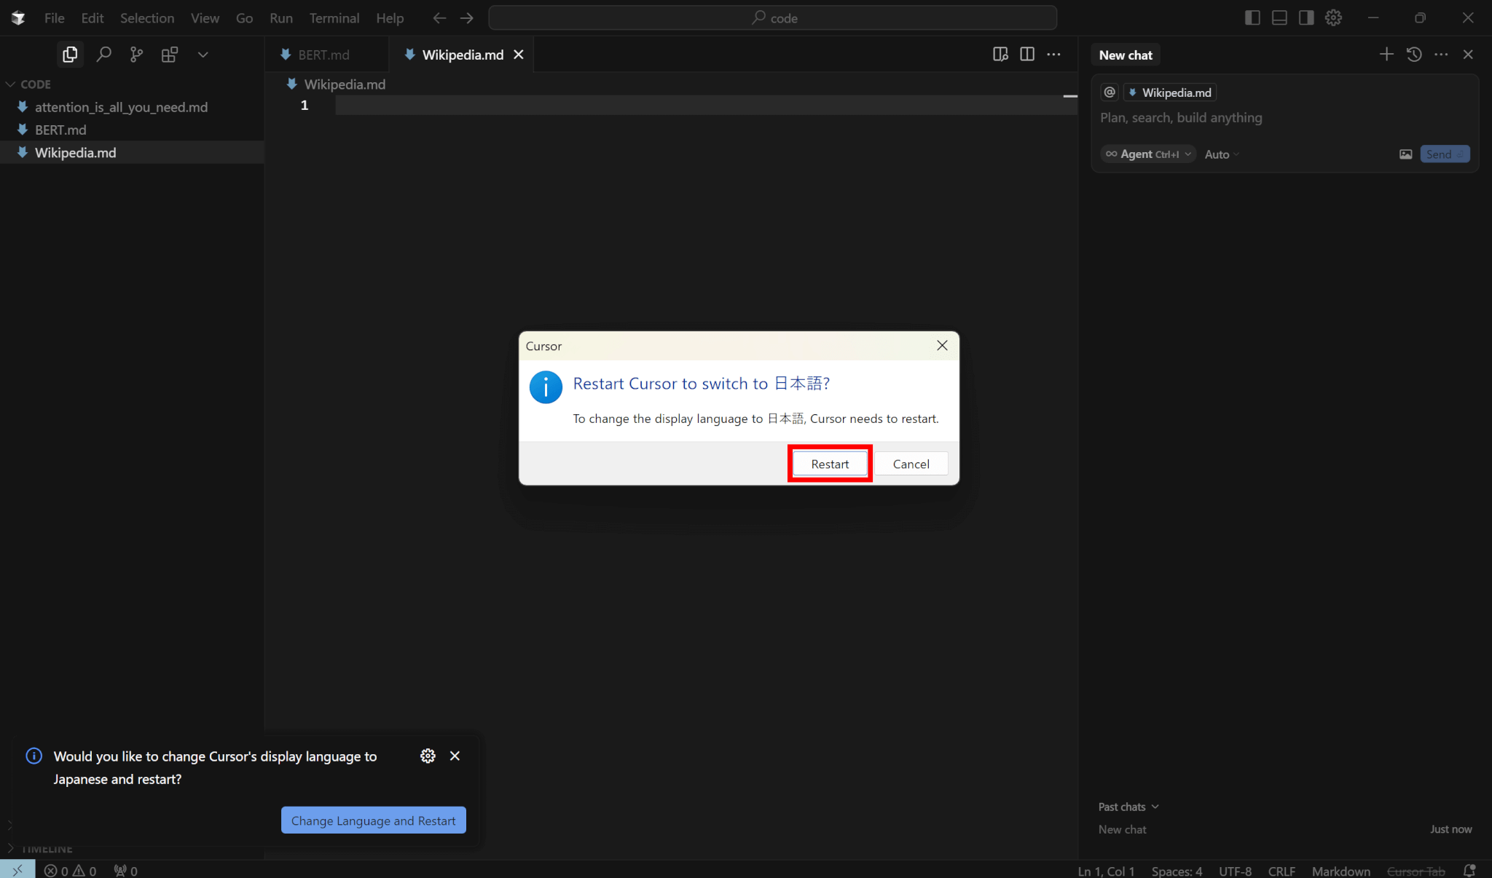This screenshot has height=878, width=1492.
Task: Toggle the primary sidebar layout icon
Action: tap(1252, 18)
